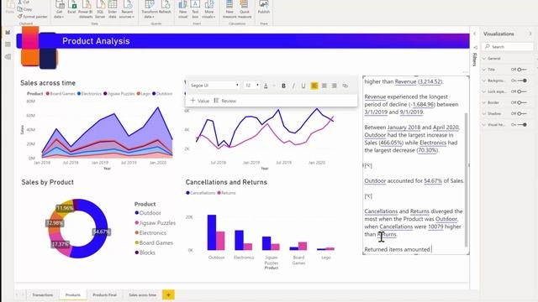Expand the Lock aspect section chevron
Screen dimensions: 538x302
pyautogui.click(x=484, y=91)
